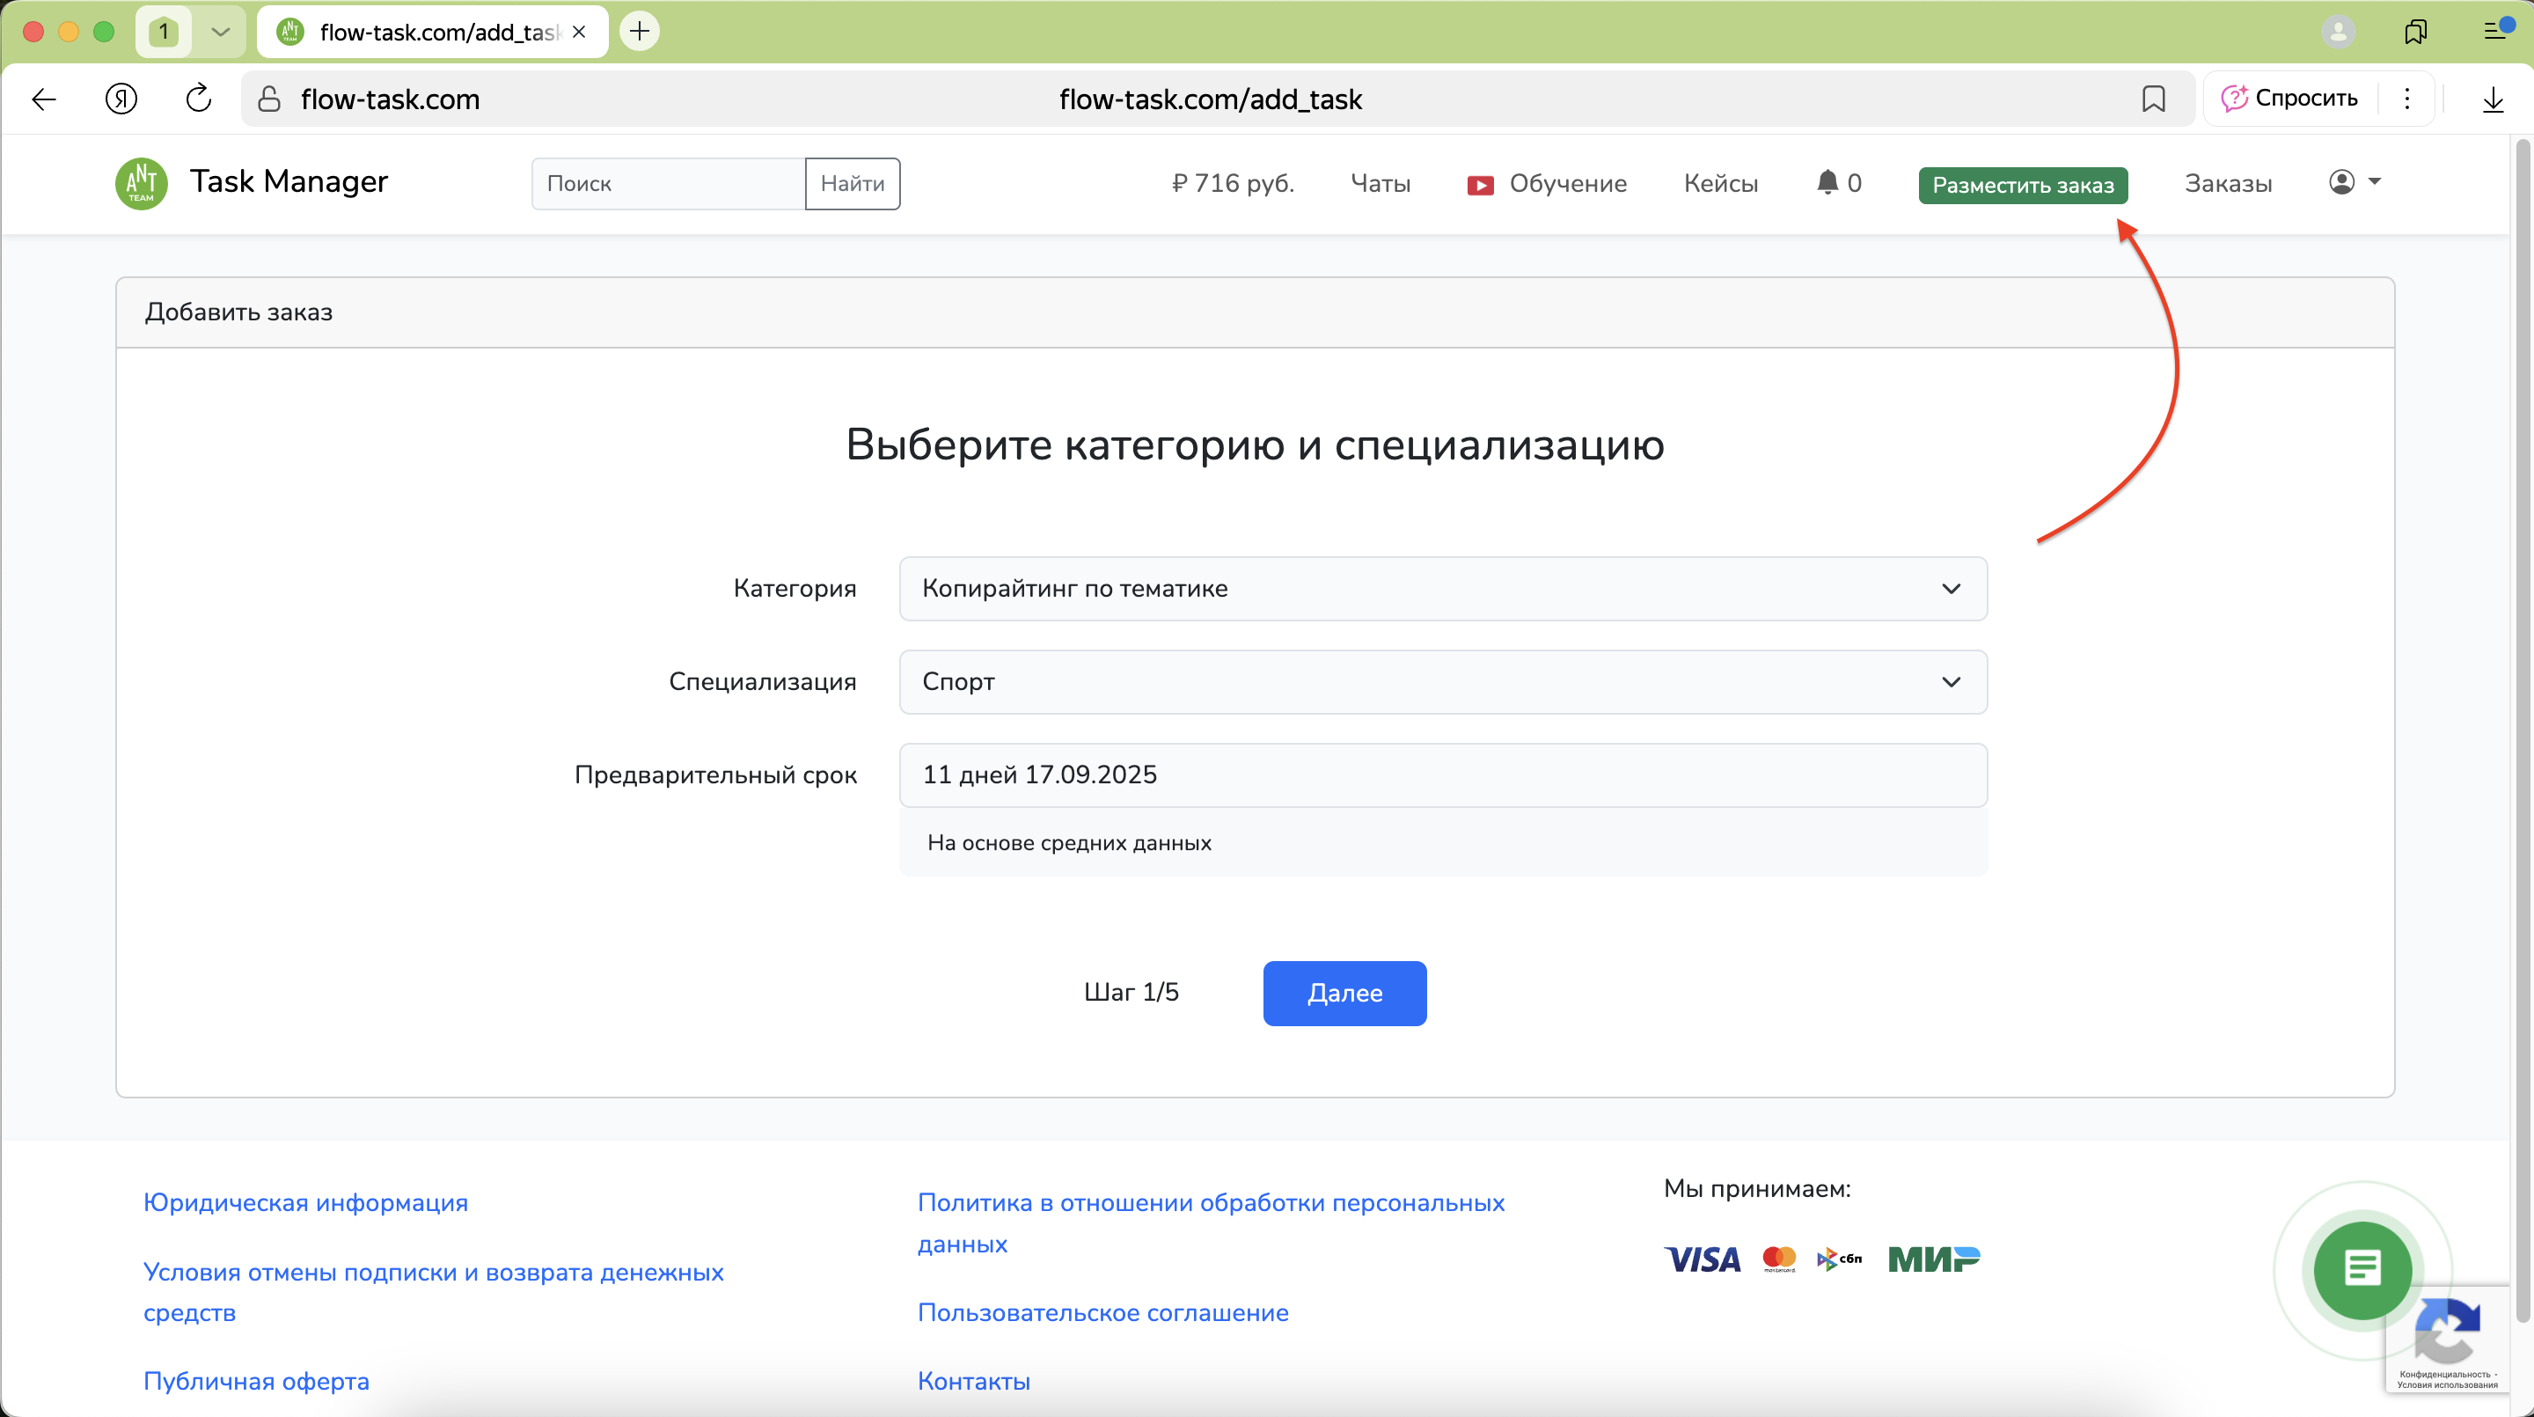The image size is (2534, 1417).
Task: Click inside the Поиск search field
Action: [x=667, y=183]
